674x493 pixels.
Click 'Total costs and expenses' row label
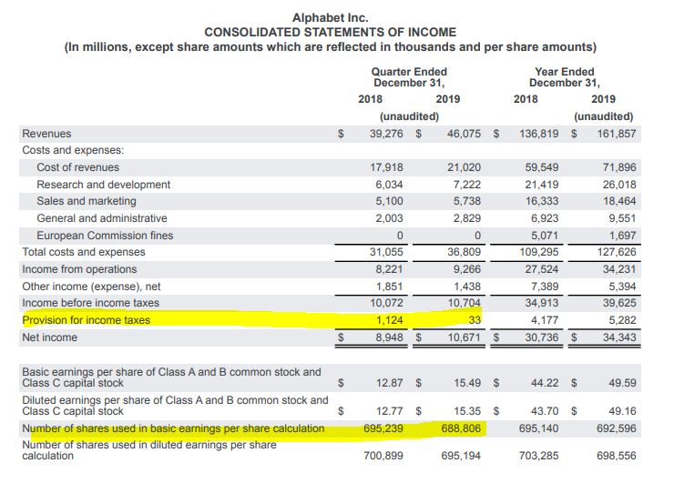pyautogui.click(x=84, y=252)
